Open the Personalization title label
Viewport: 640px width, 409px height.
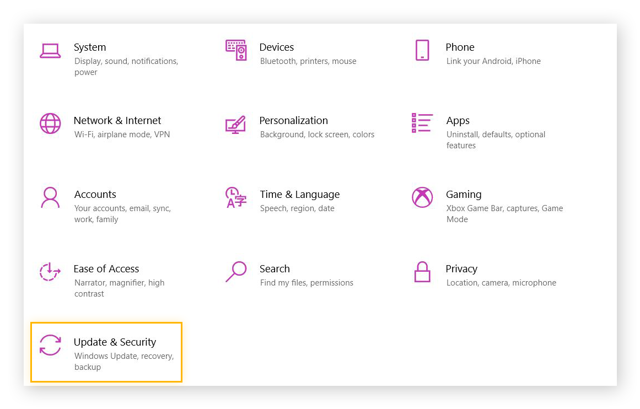pos(293,121)
